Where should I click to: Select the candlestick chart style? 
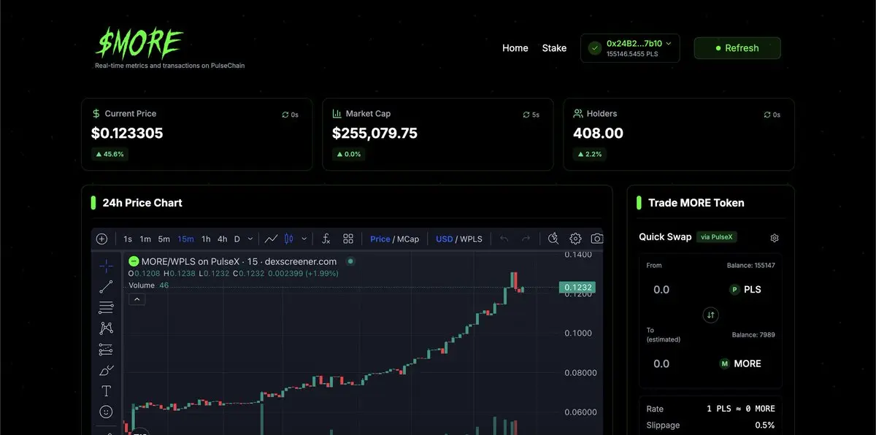pyautogui.click(x=288, y=239)
